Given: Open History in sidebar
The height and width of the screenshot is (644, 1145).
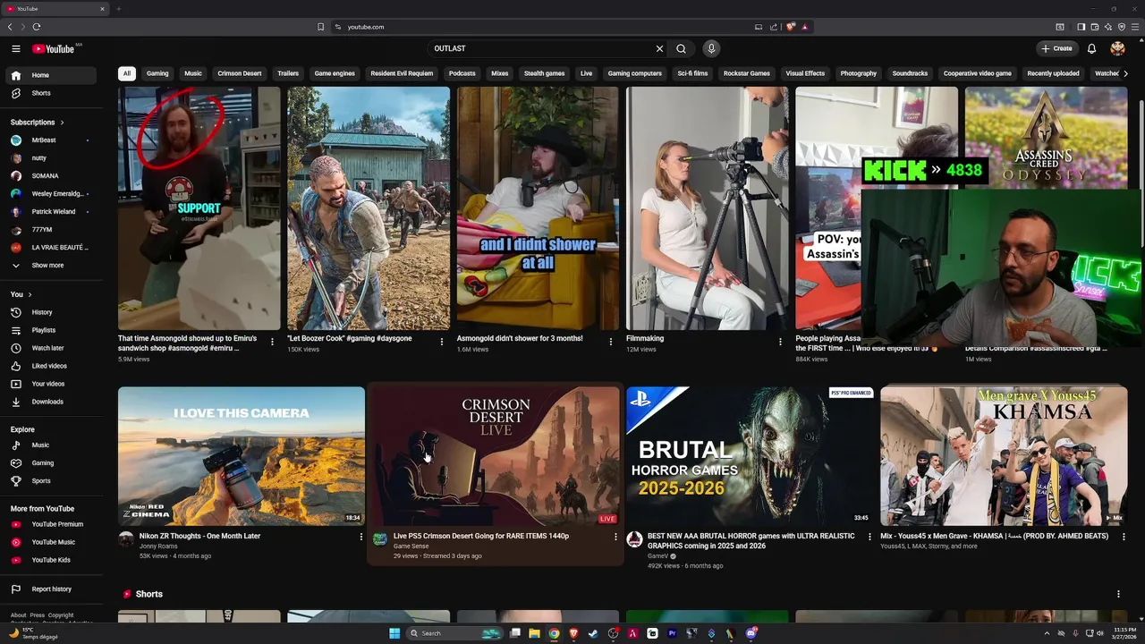Looking at the screenshot, I should tap(53, 312).
